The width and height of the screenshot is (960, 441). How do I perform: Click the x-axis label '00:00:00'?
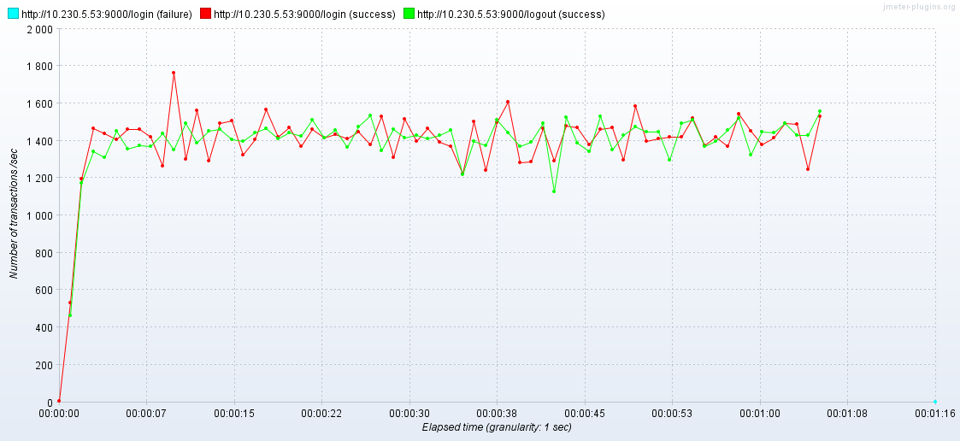59,414
